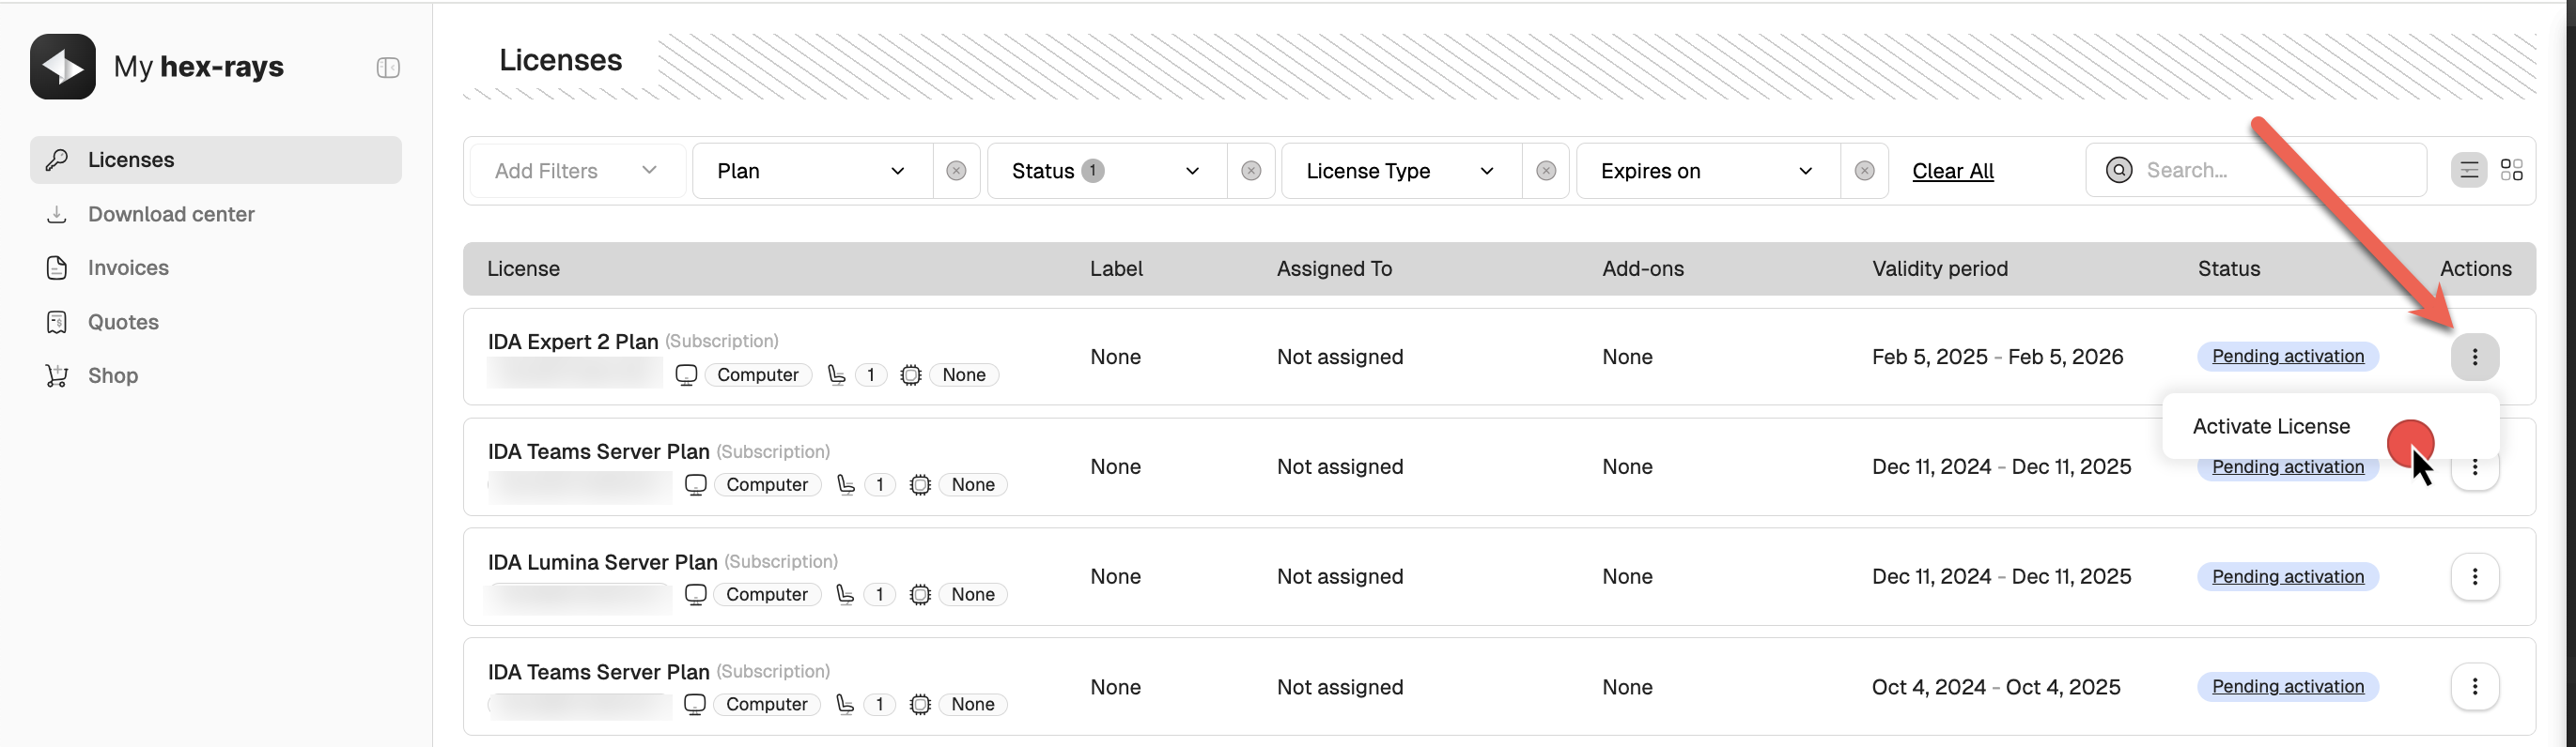Click the computer icon on IDA Expert 2 Plan
This screenshot has height=747, width=2576.
tap(686, 374)
